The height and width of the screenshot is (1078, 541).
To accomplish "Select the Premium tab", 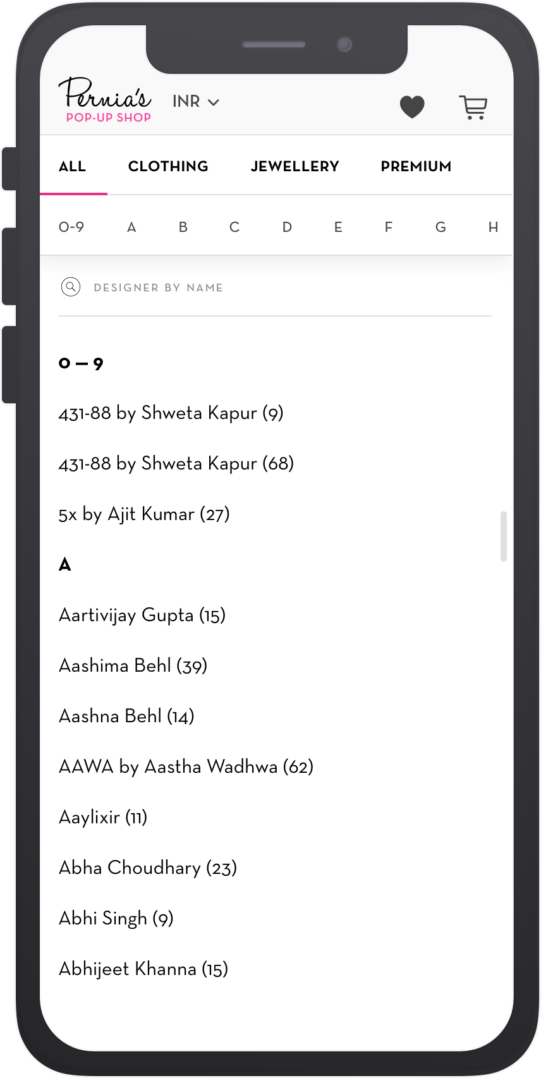I will click(416, 166).
